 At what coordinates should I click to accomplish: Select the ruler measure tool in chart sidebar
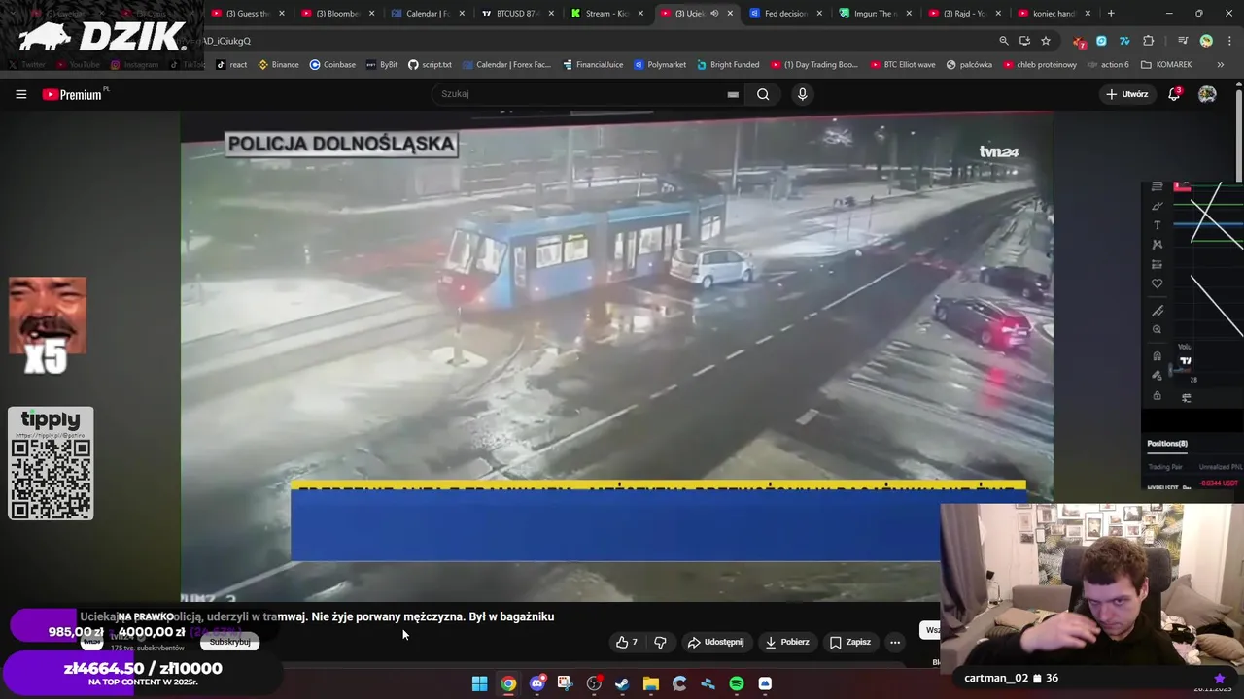pyautogui.click(x=1157, y=312)
